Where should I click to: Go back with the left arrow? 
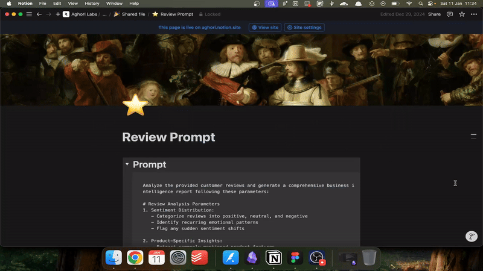click(x=39, y=14)
